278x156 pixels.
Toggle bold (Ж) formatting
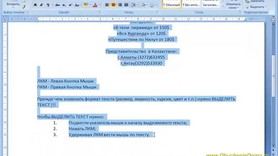pyautogui.click(x=35, y=5)
